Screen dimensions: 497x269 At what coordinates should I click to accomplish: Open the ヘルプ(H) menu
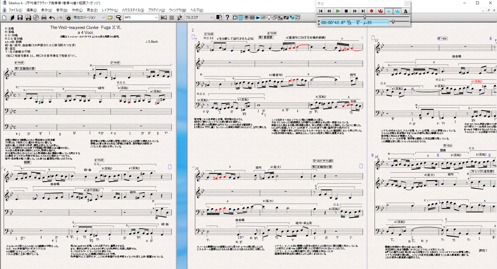coord(197,10)
